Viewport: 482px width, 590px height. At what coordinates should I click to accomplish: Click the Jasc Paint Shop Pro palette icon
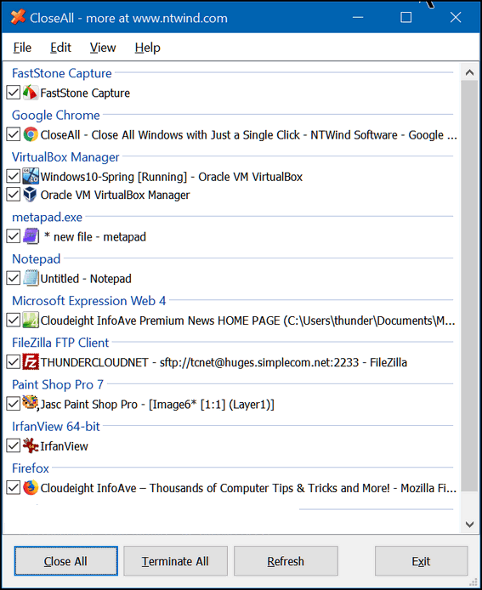[30, 403]
